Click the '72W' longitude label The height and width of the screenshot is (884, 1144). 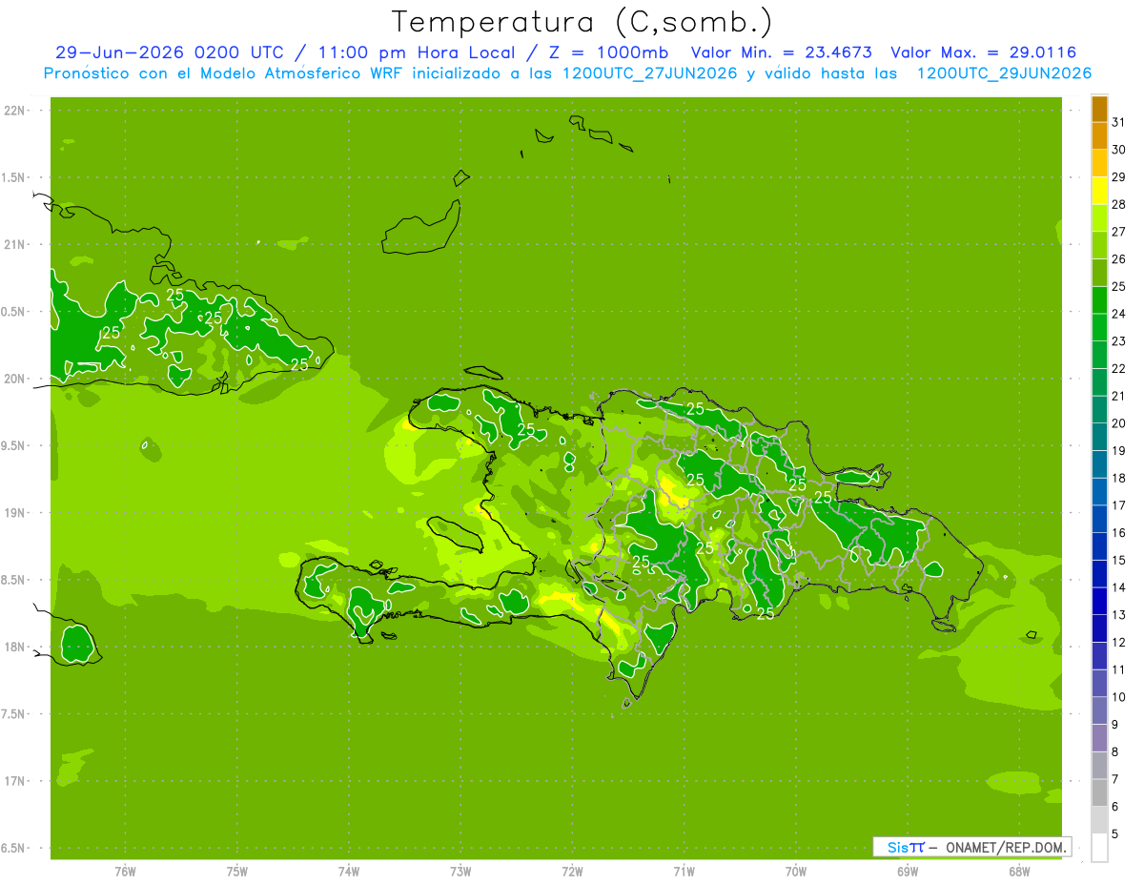click(x=572, y=872)
